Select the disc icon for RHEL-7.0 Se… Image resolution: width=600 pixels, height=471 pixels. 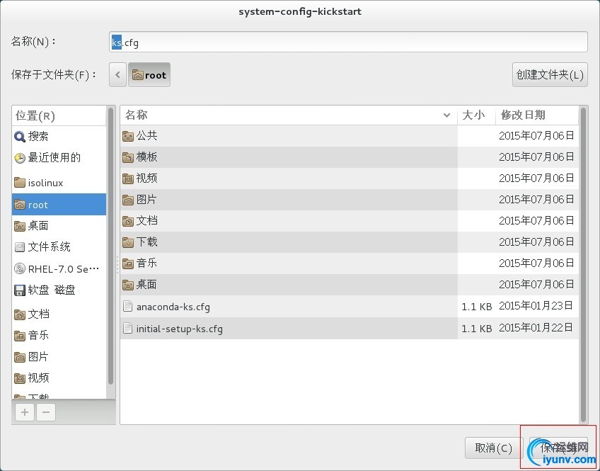pos(20,269)
